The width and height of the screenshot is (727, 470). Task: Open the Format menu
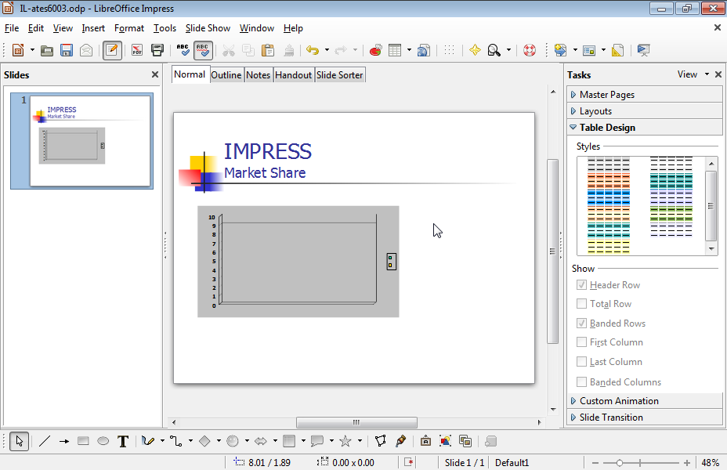(x=129, y=28)
